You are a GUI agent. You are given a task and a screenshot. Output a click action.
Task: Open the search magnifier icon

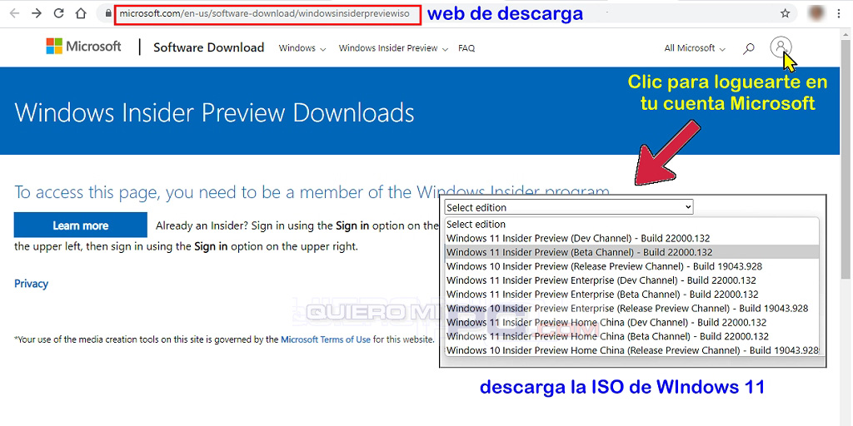749,48
